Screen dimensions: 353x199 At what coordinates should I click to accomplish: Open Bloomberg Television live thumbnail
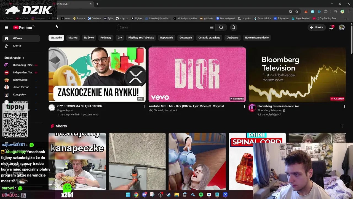pyautogui.click(x=297, y=75)
